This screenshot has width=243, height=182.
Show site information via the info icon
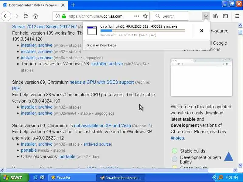pos(57,16)
